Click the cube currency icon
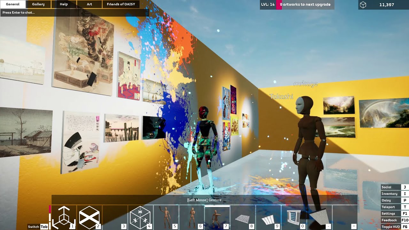The height and width of the screenshot is (230, 409). (x=363, y=5)
